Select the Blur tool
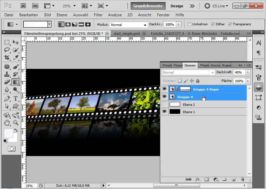 pyautogui.click(x=7, y=90)
